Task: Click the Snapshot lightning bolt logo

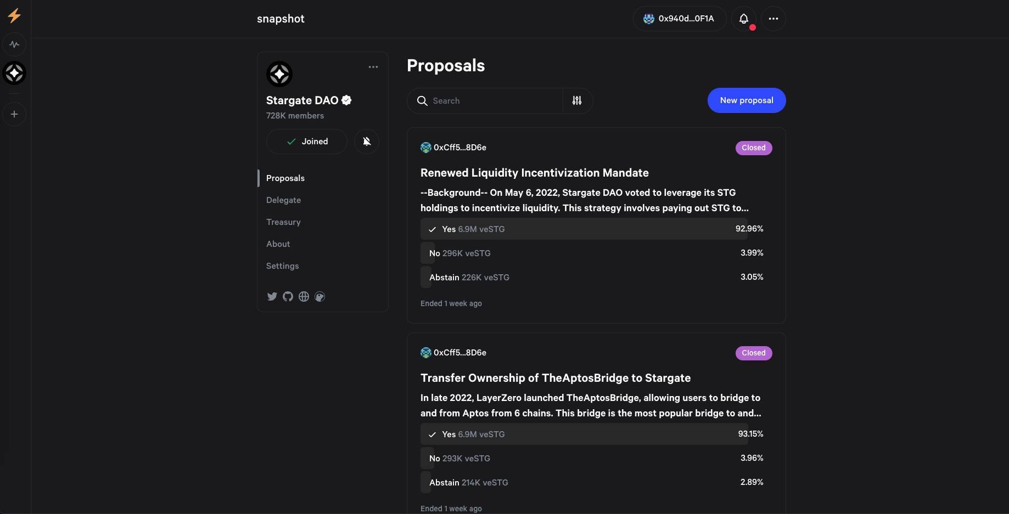Action: (x=14, y=15)
